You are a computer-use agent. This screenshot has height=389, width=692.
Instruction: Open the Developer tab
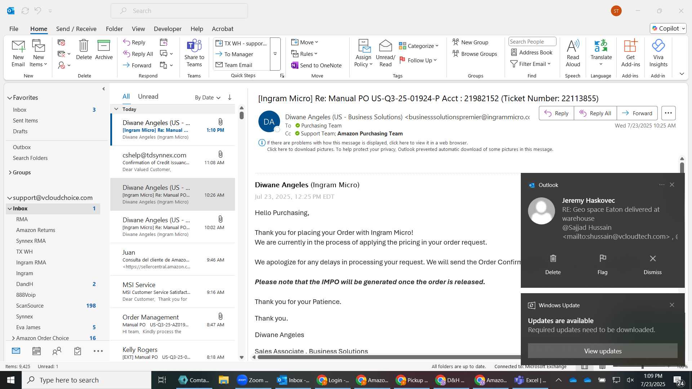point(168,29)
